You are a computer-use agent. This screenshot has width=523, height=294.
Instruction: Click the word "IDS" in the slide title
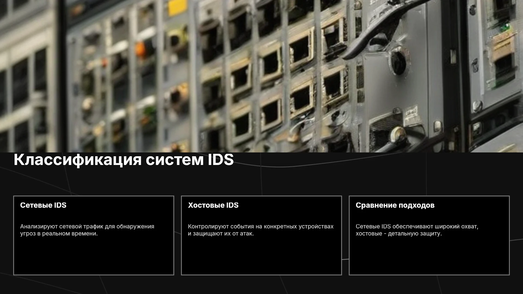221,160
